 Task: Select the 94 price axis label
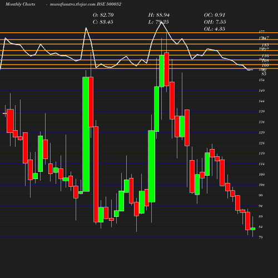[x=261, y=206]
